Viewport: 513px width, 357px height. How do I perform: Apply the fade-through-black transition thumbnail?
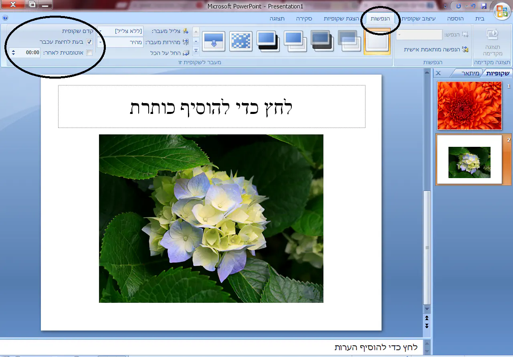tap(322, 41)
